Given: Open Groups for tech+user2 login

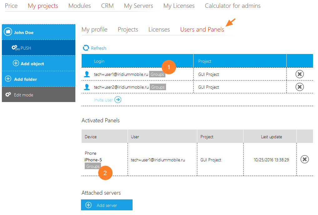Looking at the screenshot, I should click(x=158, y=87).
